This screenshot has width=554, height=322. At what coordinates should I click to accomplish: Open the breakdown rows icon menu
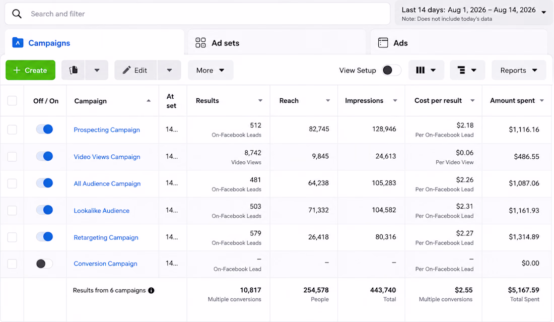coord(467,70)
